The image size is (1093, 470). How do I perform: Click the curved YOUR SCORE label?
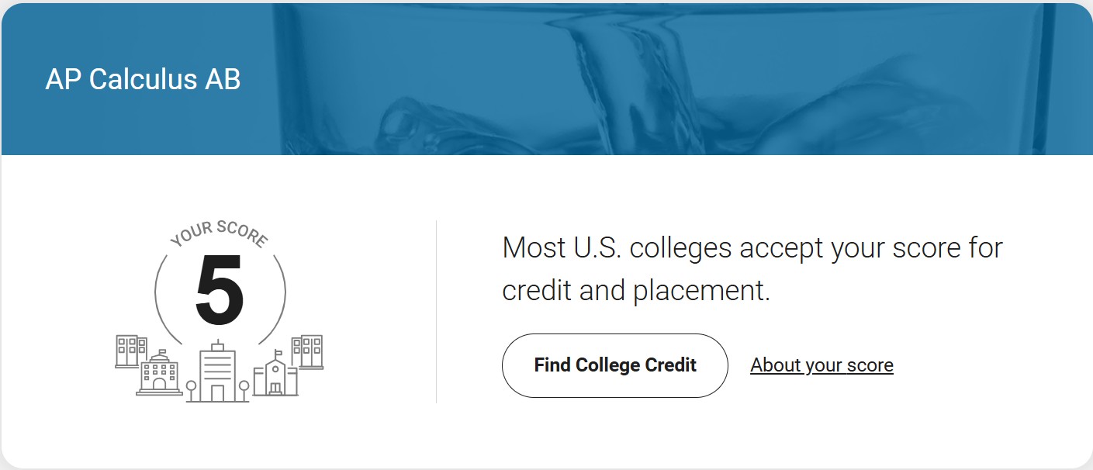pyautogui.click(x=220, y=232)
